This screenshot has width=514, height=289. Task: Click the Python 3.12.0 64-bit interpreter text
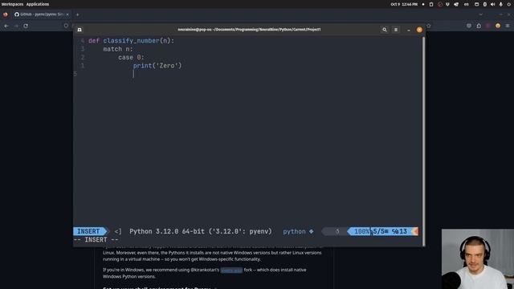coord(200,231)
